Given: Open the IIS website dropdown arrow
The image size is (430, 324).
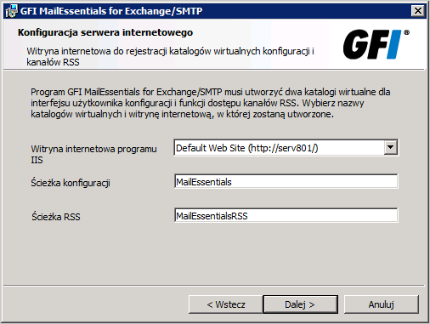Looking at the screenshot, I should pyautogui.click(x=391, y=147).
